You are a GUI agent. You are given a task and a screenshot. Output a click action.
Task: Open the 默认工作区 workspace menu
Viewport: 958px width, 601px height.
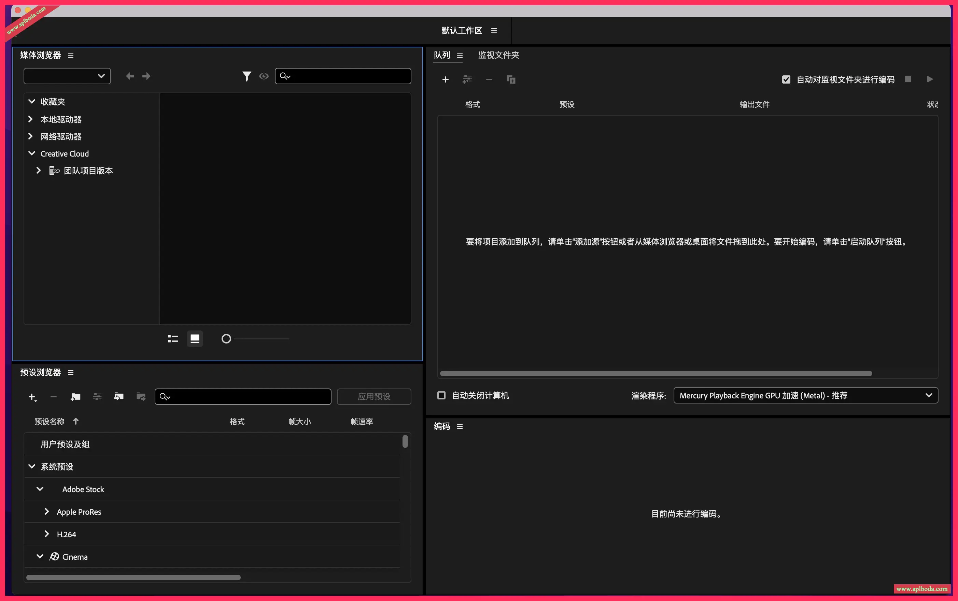tap(493, 30)
